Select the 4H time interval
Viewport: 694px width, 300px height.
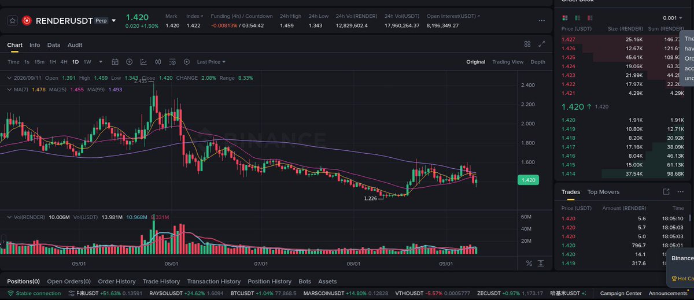click(64, 62)
